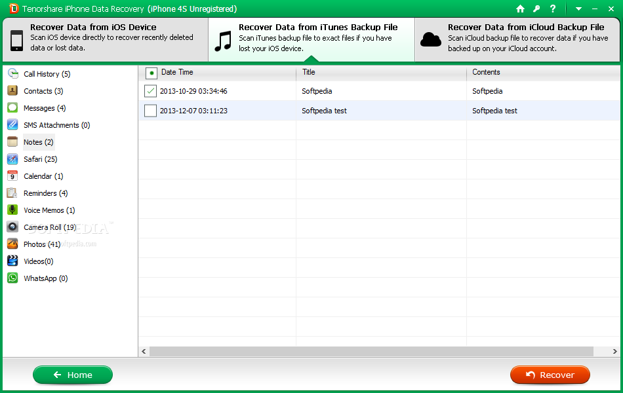Click the Tenorshare app logo icon

(14, 9)
